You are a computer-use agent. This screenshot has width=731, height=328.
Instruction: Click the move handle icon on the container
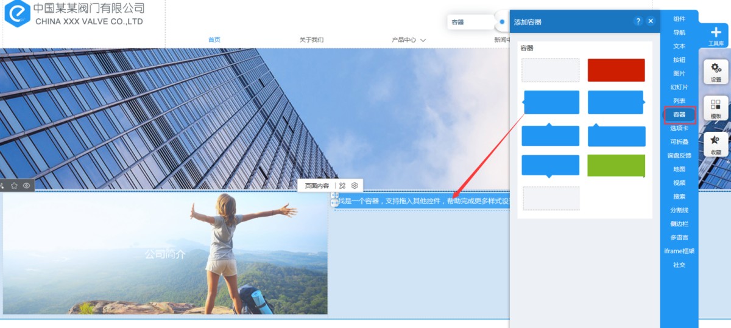pyautogui.click(x=334, y=196)
